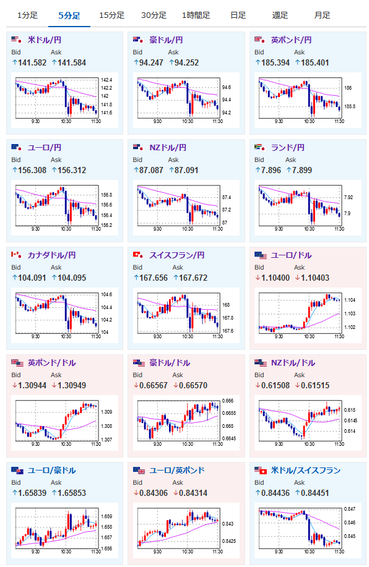
Task: Click the UK flag icon beside 英ポンド/円
Action: click(x=259, y=40)
